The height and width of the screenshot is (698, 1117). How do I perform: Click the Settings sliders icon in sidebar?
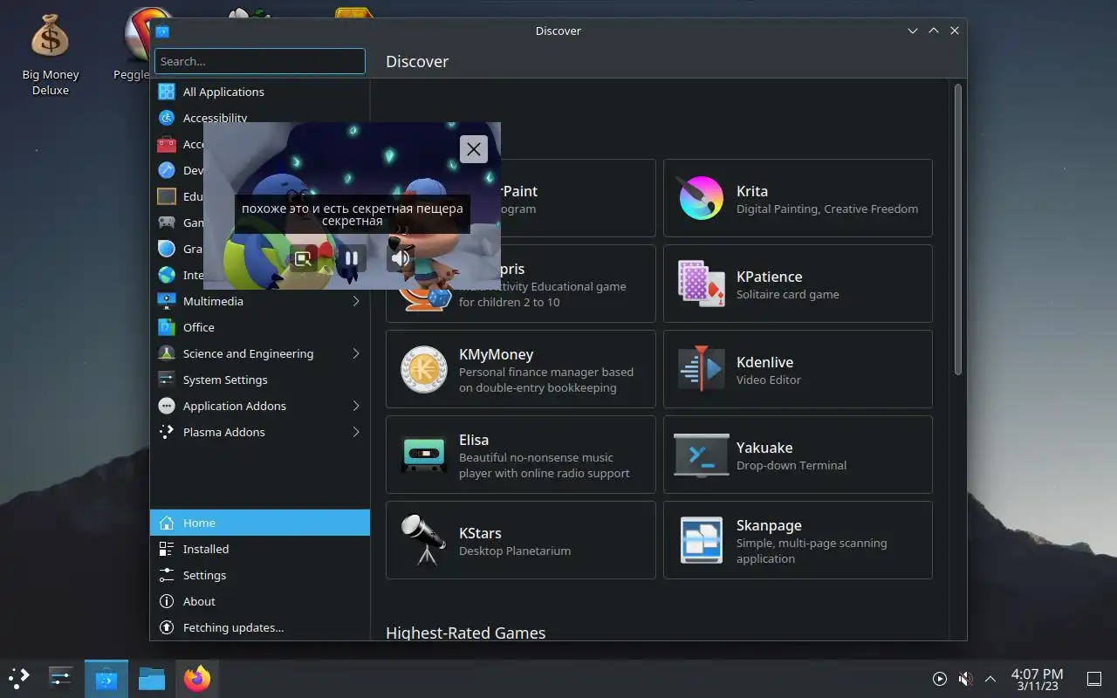click(x=167, y=575)
